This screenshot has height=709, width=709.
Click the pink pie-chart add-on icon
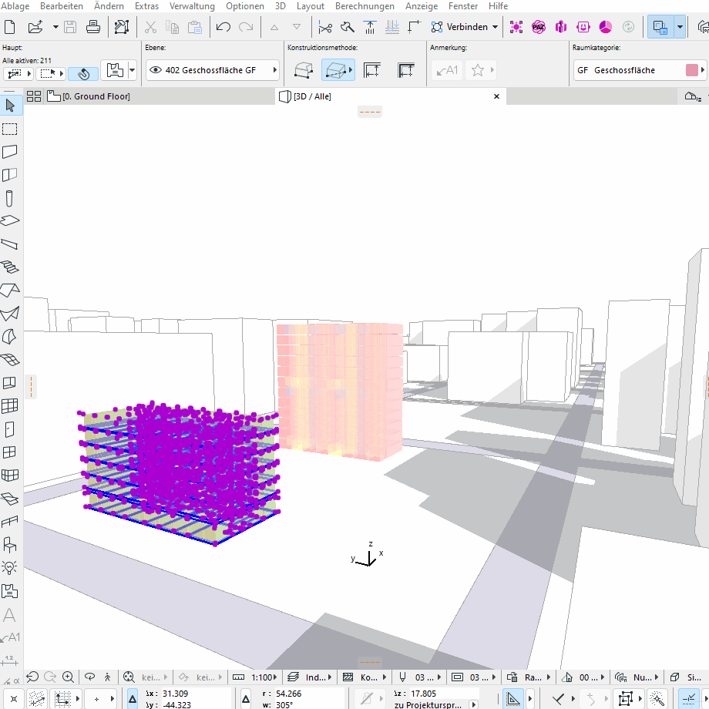606,27
